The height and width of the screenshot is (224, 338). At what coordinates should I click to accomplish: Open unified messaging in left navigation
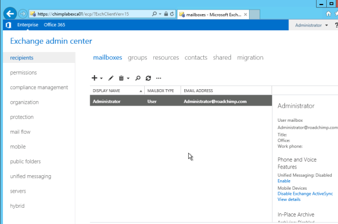pyautogui.click(x=30, y=176)
